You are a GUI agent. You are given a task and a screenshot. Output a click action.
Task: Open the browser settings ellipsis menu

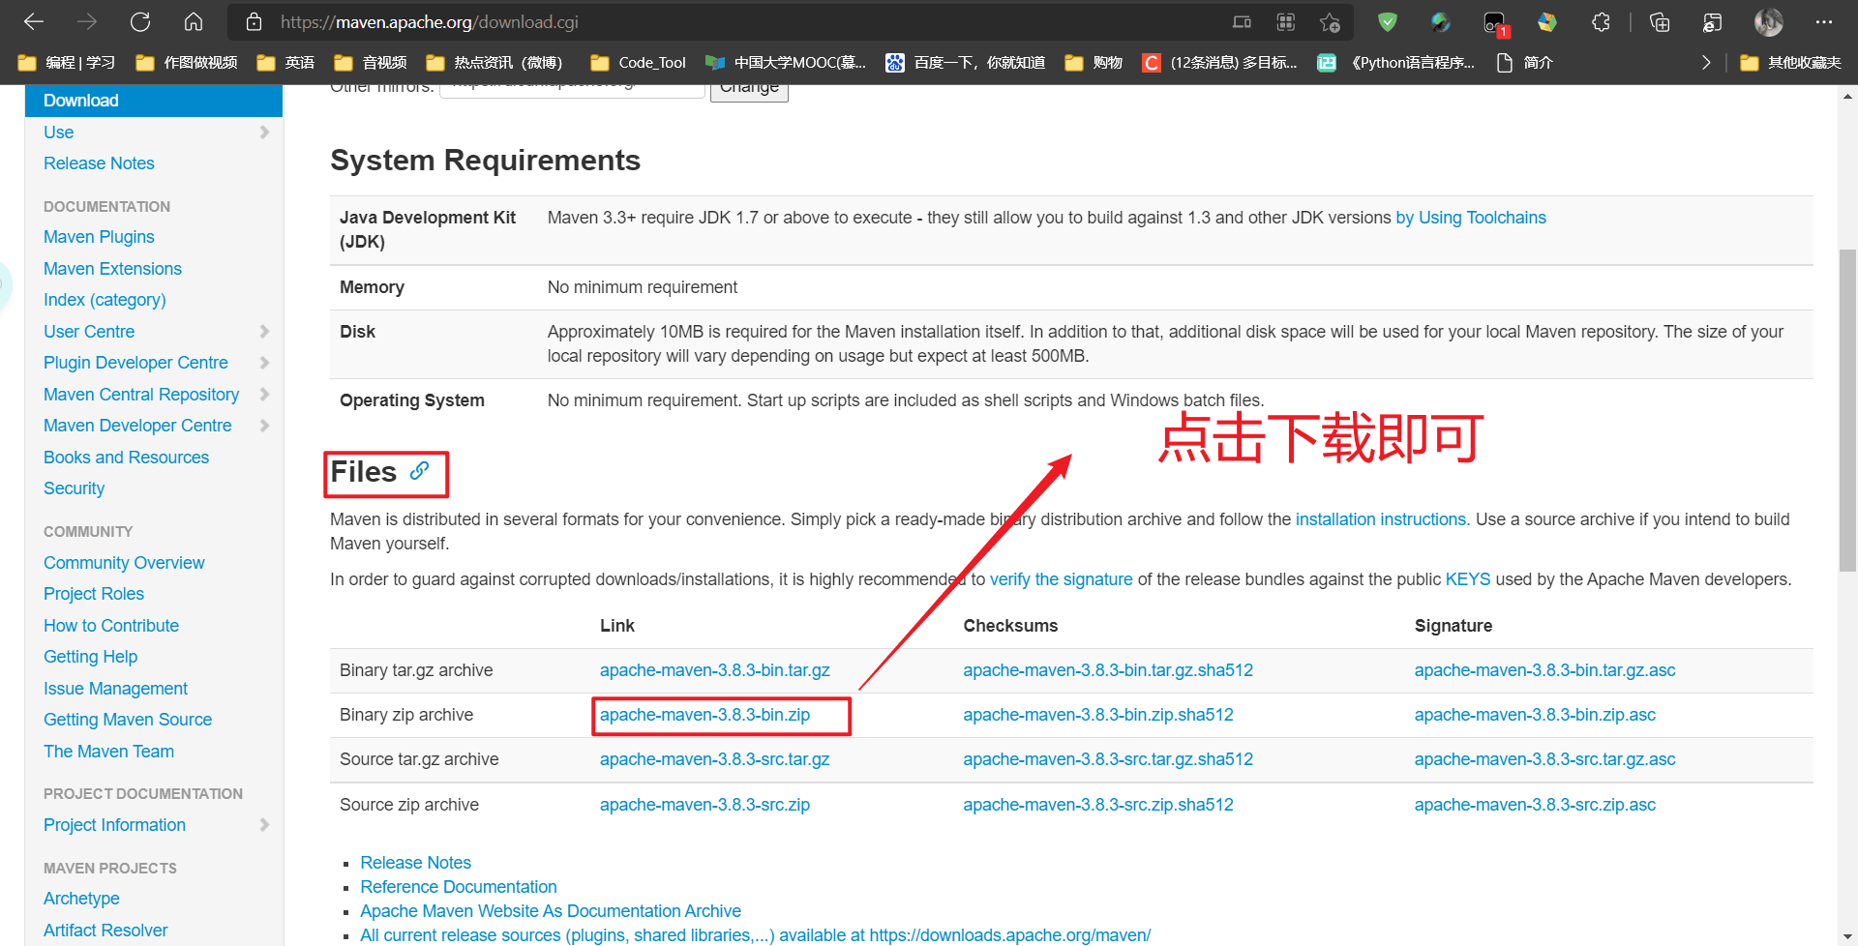click(x=1824, y=21)
